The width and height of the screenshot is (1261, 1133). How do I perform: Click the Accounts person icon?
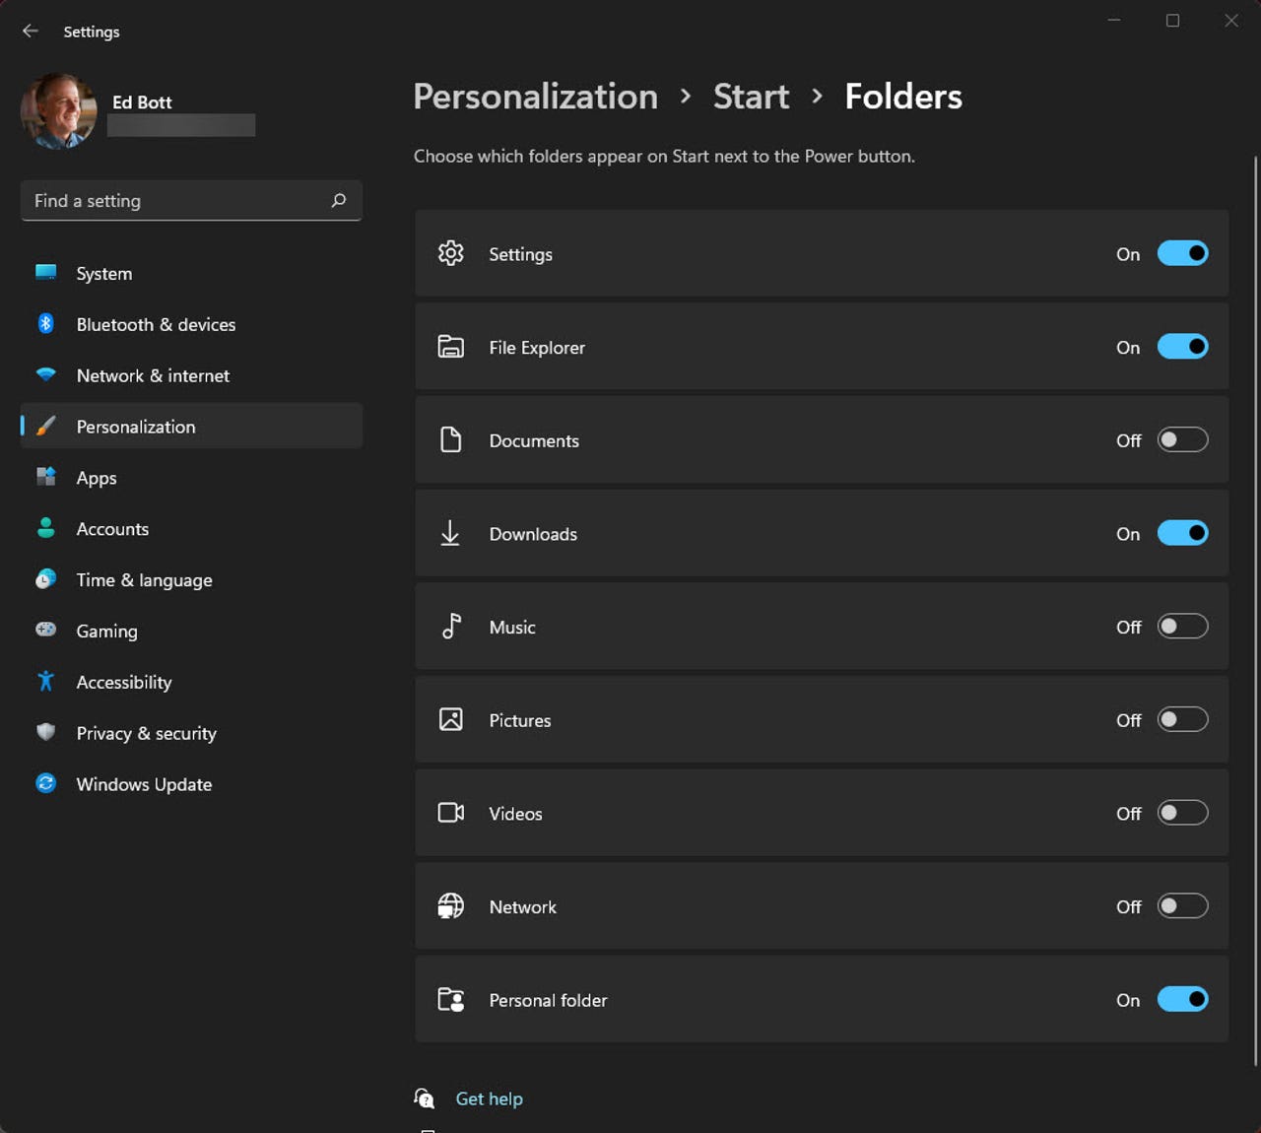46,528
